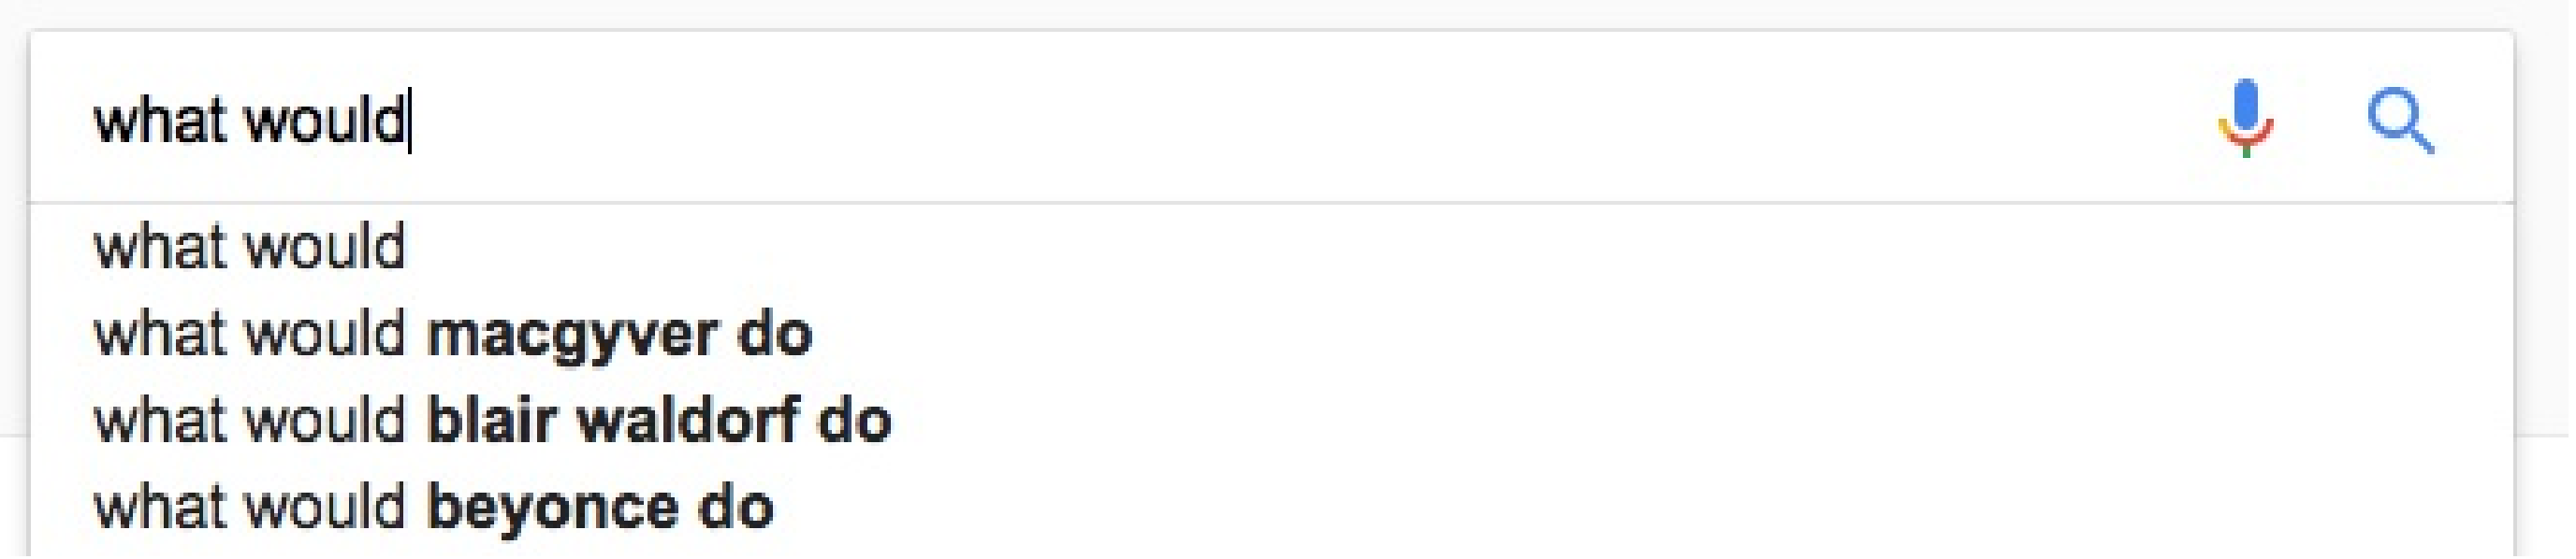Click the typed text "what would" in search box

tap(250, 121)
